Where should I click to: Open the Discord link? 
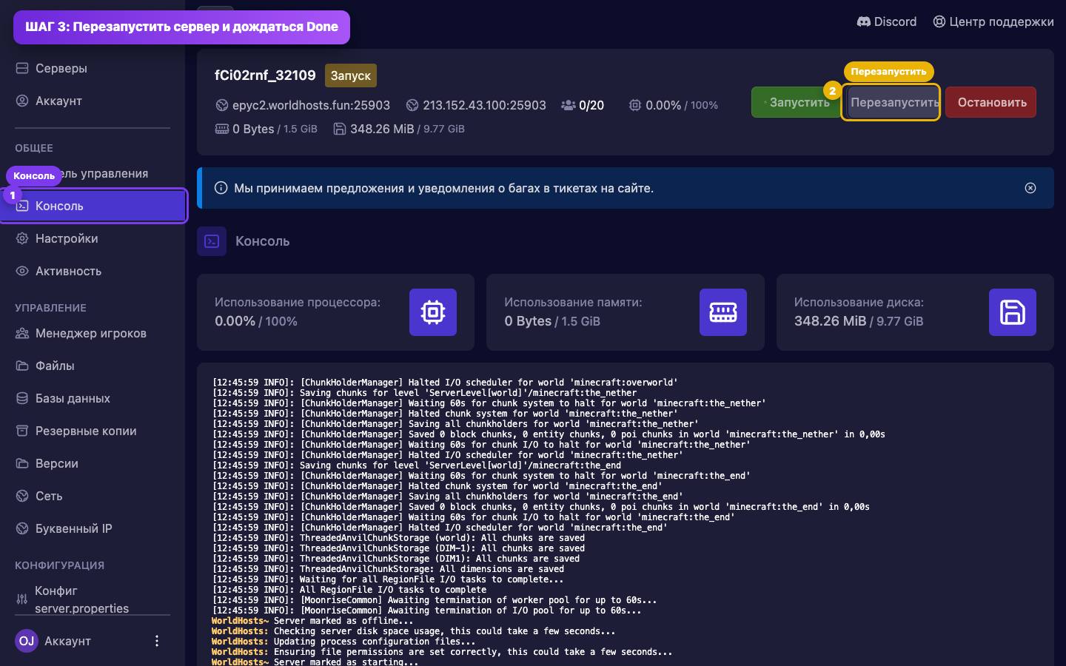887,21
